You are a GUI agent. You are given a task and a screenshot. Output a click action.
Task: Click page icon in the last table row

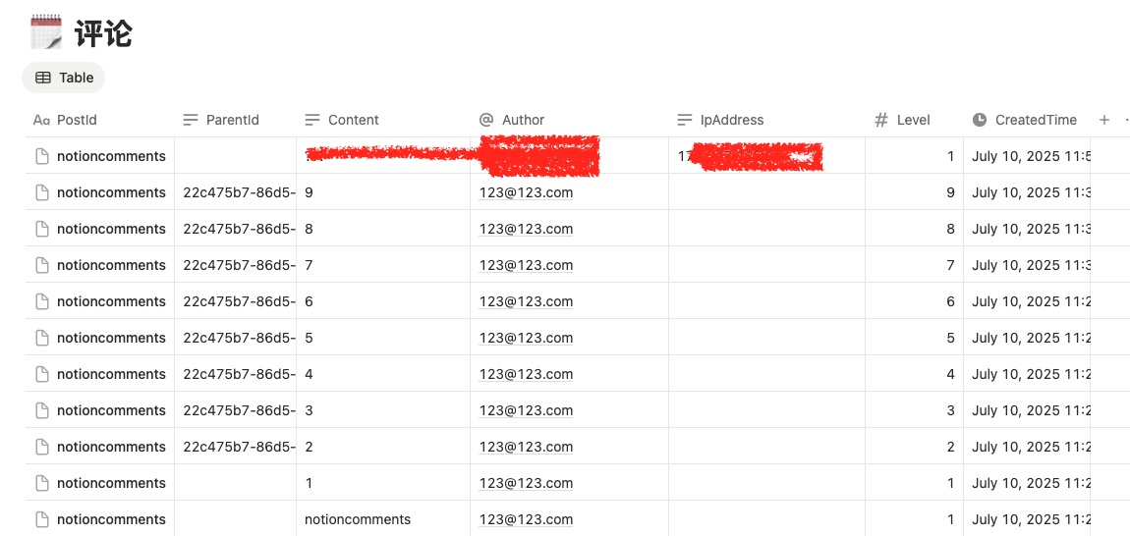pos(41,519)
